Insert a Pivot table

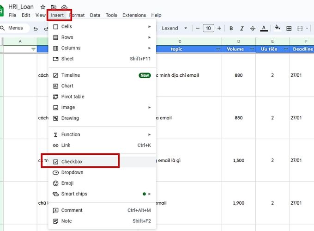(102, 97)
